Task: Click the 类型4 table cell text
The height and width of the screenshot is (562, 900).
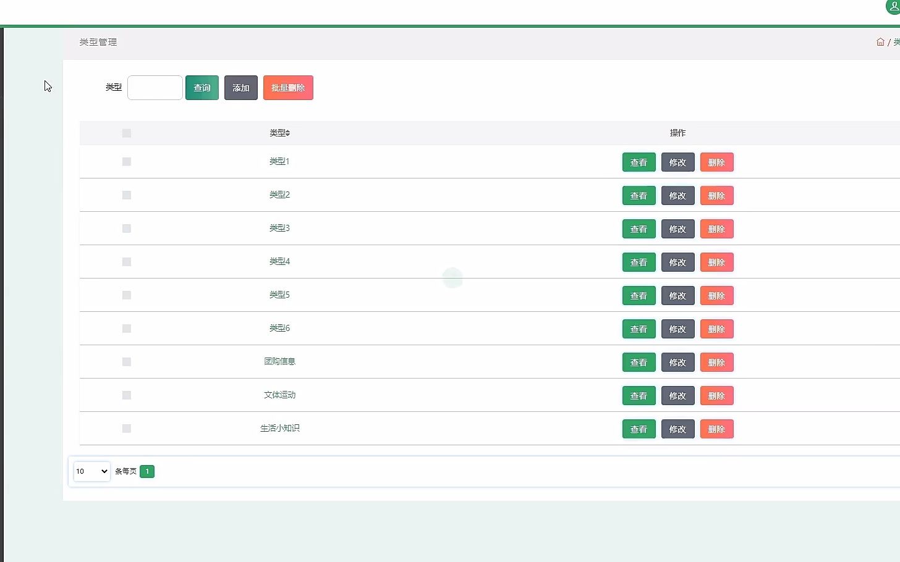Action: 279,261
